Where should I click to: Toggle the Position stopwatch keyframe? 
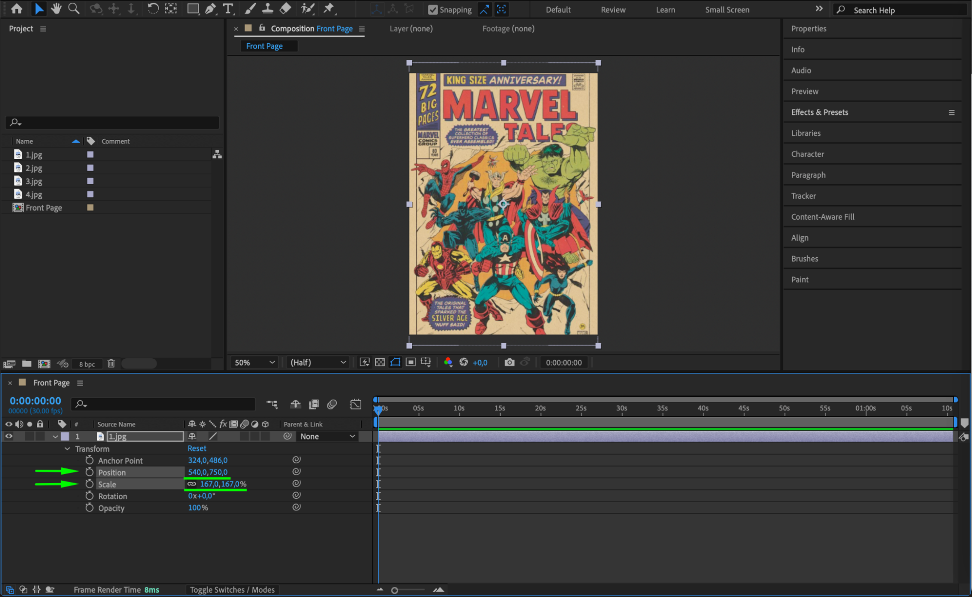pos(89,472)
